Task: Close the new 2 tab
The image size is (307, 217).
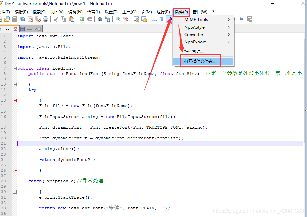Action: pos(39,29)
